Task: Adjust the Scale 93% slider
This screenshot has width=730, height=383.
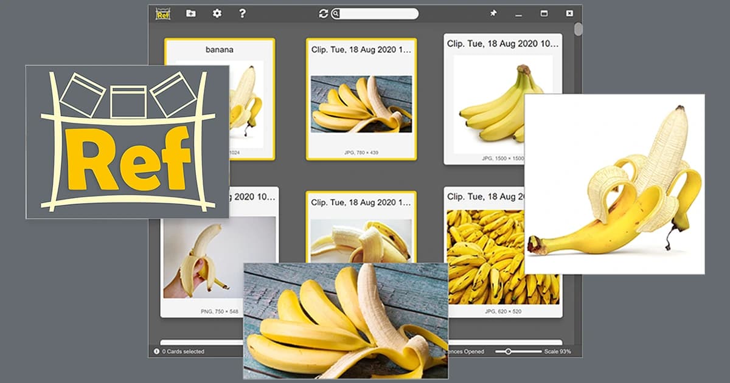Action: 510,351
